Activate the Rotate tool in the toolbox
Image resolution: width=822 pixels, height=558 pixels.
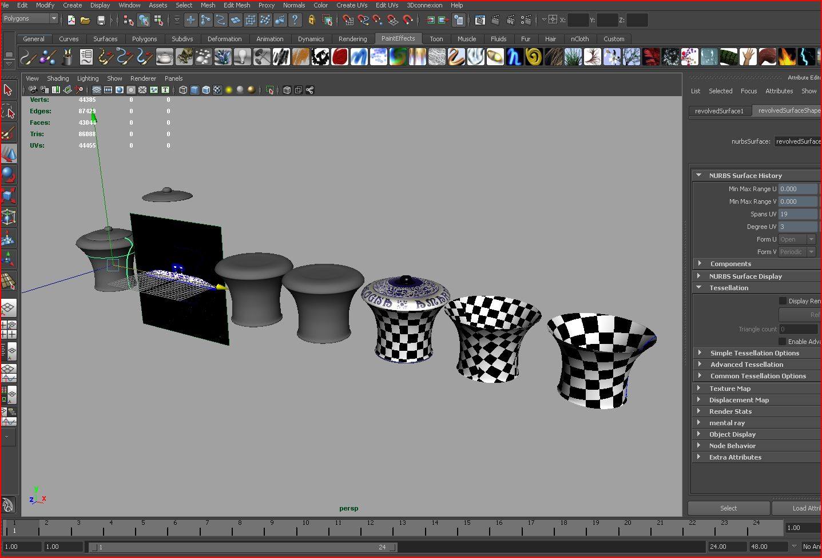pyautogui.click(x=8, y=175)
